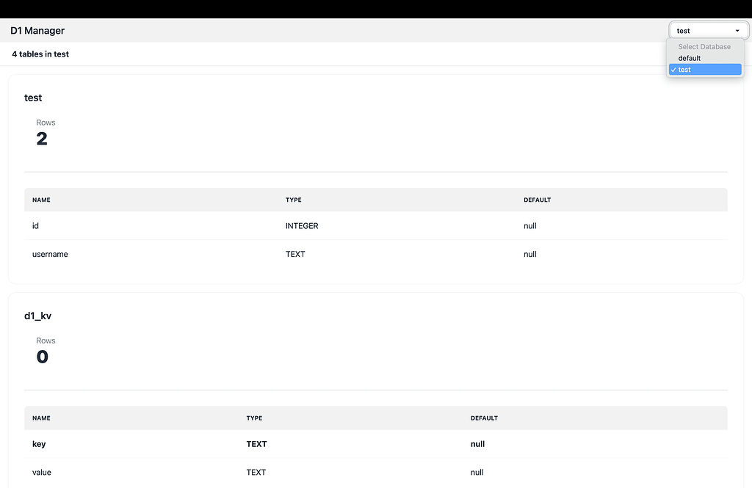Click the value column name cell
This screenshot has height=488, width=752.
tap(42, 472)
